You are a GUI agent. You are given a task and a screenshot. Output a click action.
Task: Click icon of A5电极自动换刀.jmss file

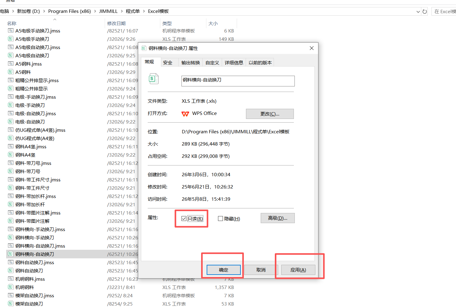(x=11, y=47)
